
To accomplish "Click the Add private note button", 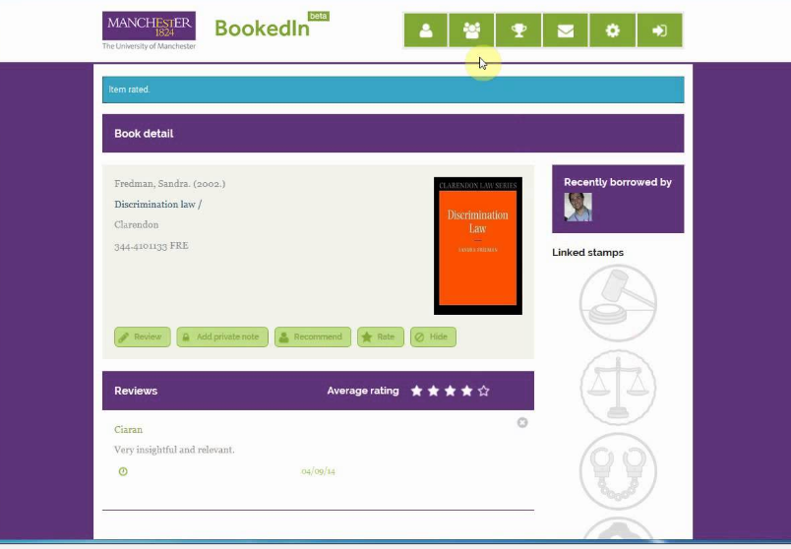I will (222, 336).
